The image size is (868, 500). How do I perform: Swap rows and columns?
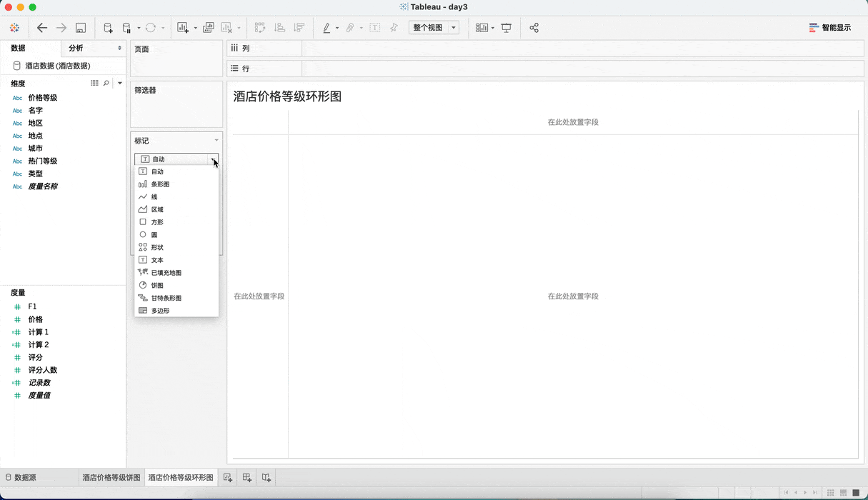tap(260, 28)
